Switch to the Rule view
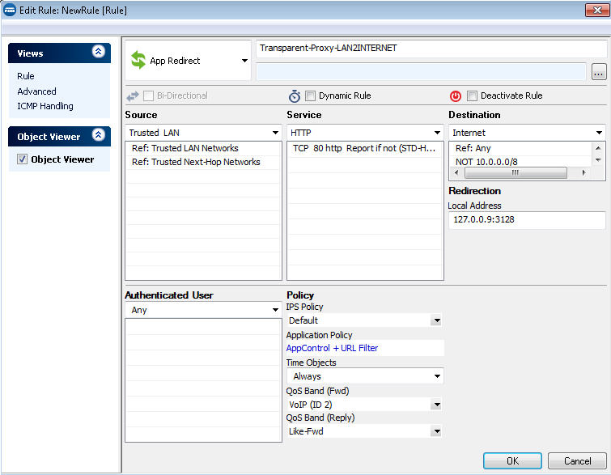Viewport: 611px width, 475px height. (26, 76)
